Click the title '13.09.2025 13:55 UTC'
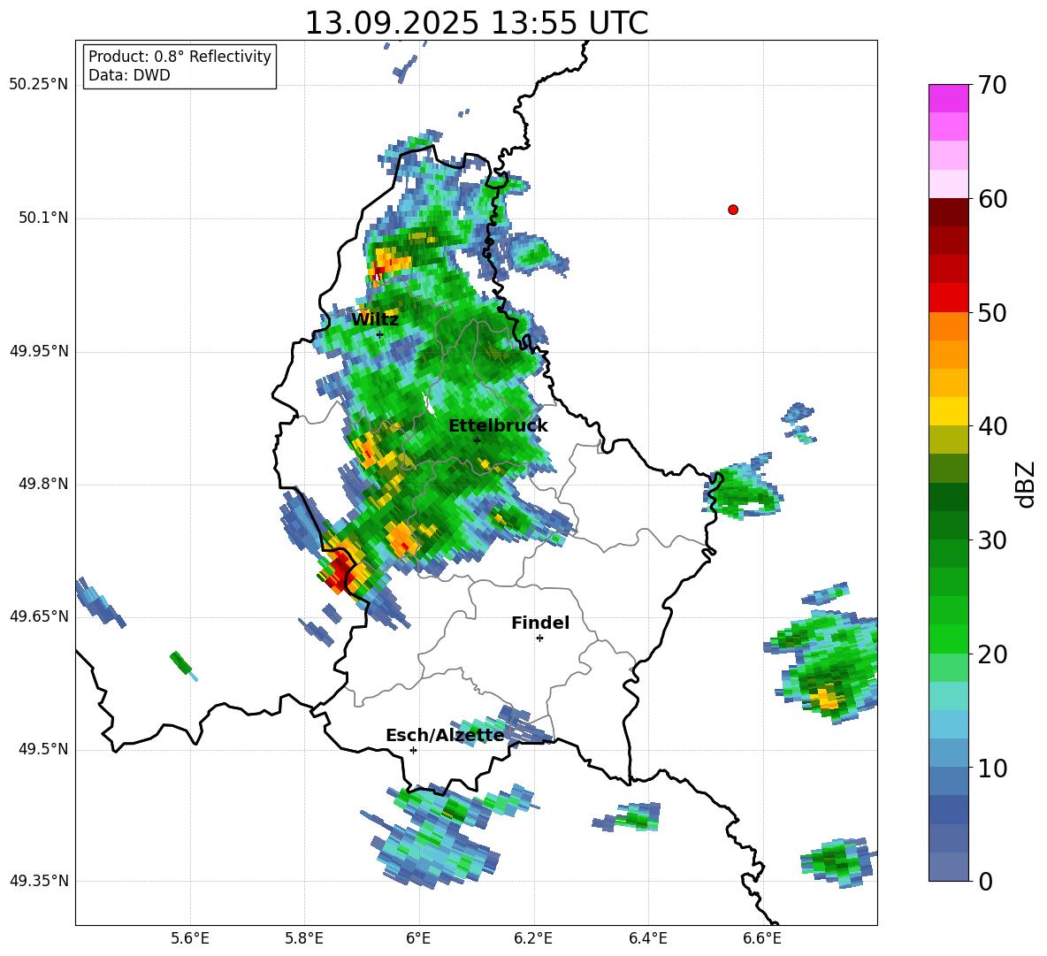Viewport: 1047px width, 956px height. click(x=477, y=23)
